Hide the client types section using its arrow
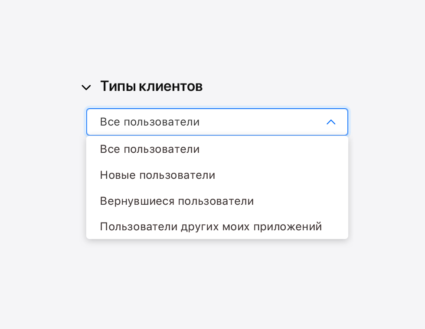 [86, 87]
